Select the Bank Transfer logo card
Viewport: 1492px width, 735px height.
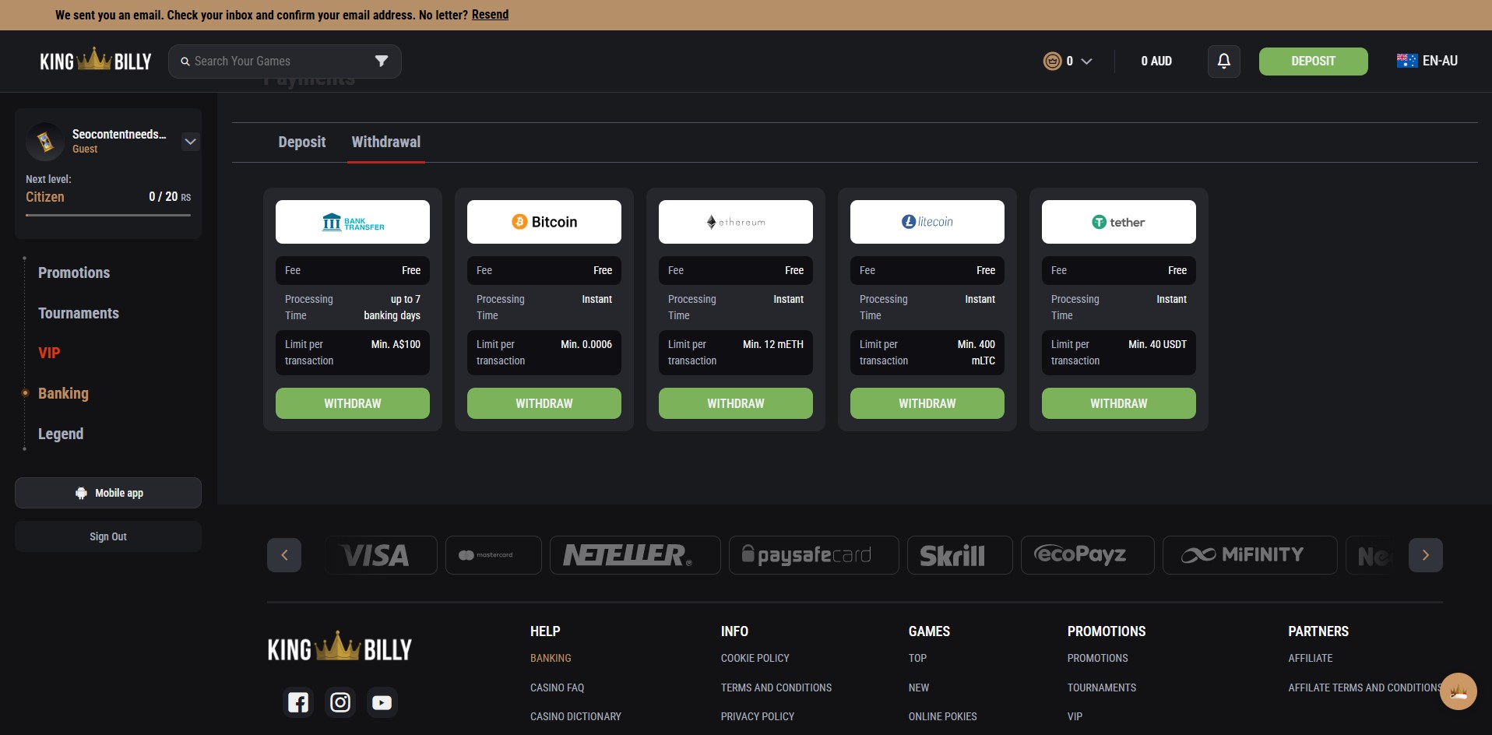pos(353,222)
